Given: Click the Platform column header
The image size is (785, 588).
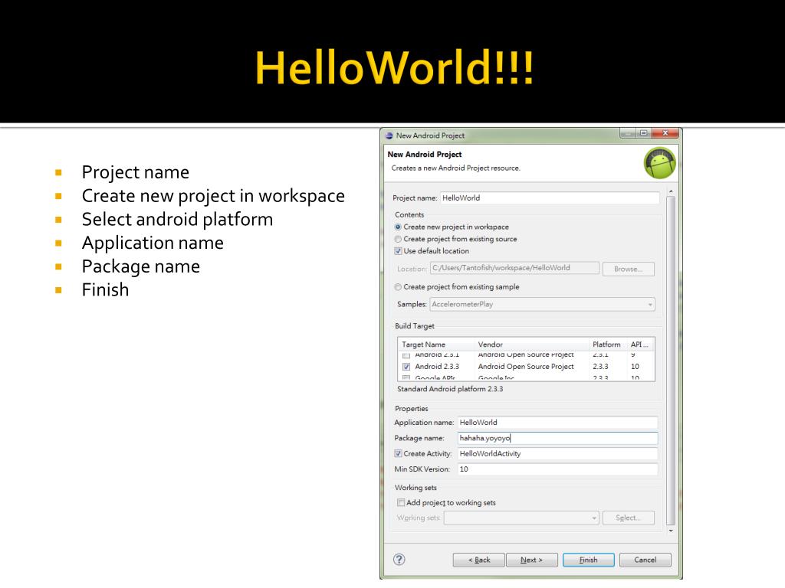Looking at the screenshot, I should [x=608, y=345].
